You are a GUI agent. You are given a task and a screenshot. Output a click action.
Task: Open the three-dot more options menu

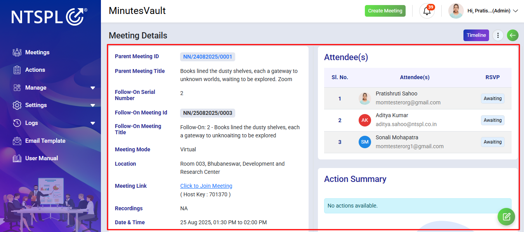[x=498, y=35]
